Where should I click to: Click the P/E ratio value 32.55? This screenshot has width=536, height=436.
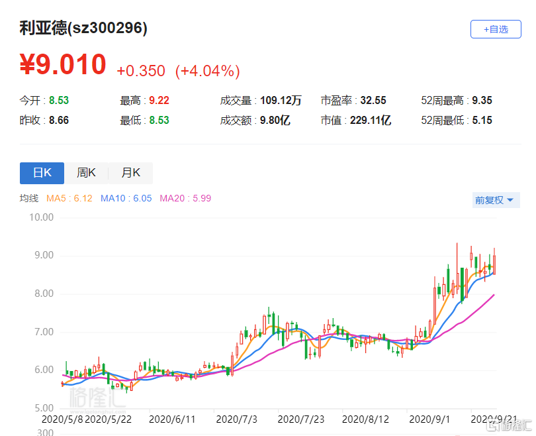click(x=373, y=100)
